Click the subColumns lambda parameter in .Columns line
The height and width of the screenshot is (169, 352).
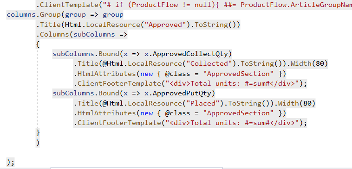[94, 34]
